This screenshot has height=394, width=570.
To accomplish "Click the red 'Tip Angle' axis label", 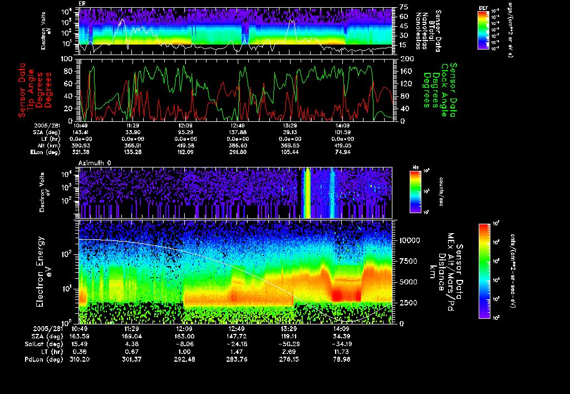I will pos(31,90).
